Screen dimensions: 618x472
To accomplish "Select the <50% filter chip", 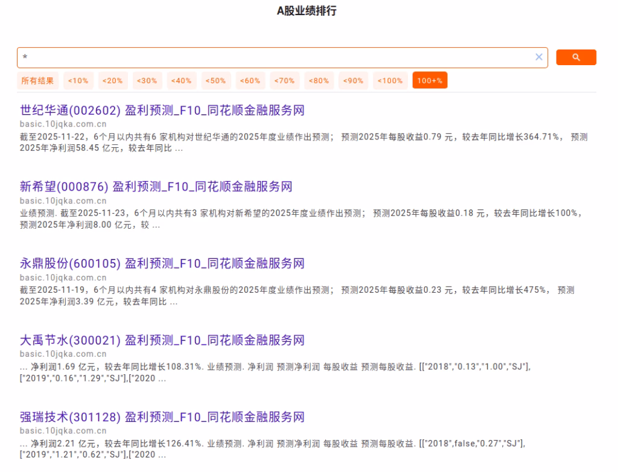I will (x=215, y=80).
